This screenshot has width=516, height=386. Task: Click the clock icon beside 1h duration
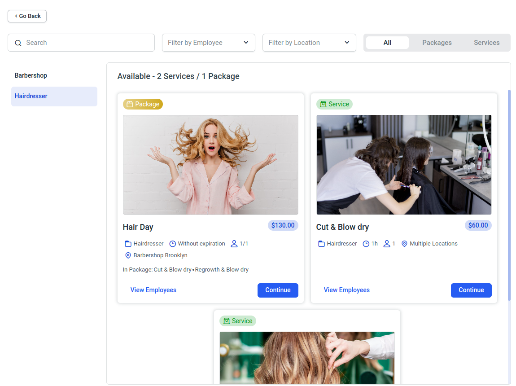pyautogui.click(x=366, y=244)
